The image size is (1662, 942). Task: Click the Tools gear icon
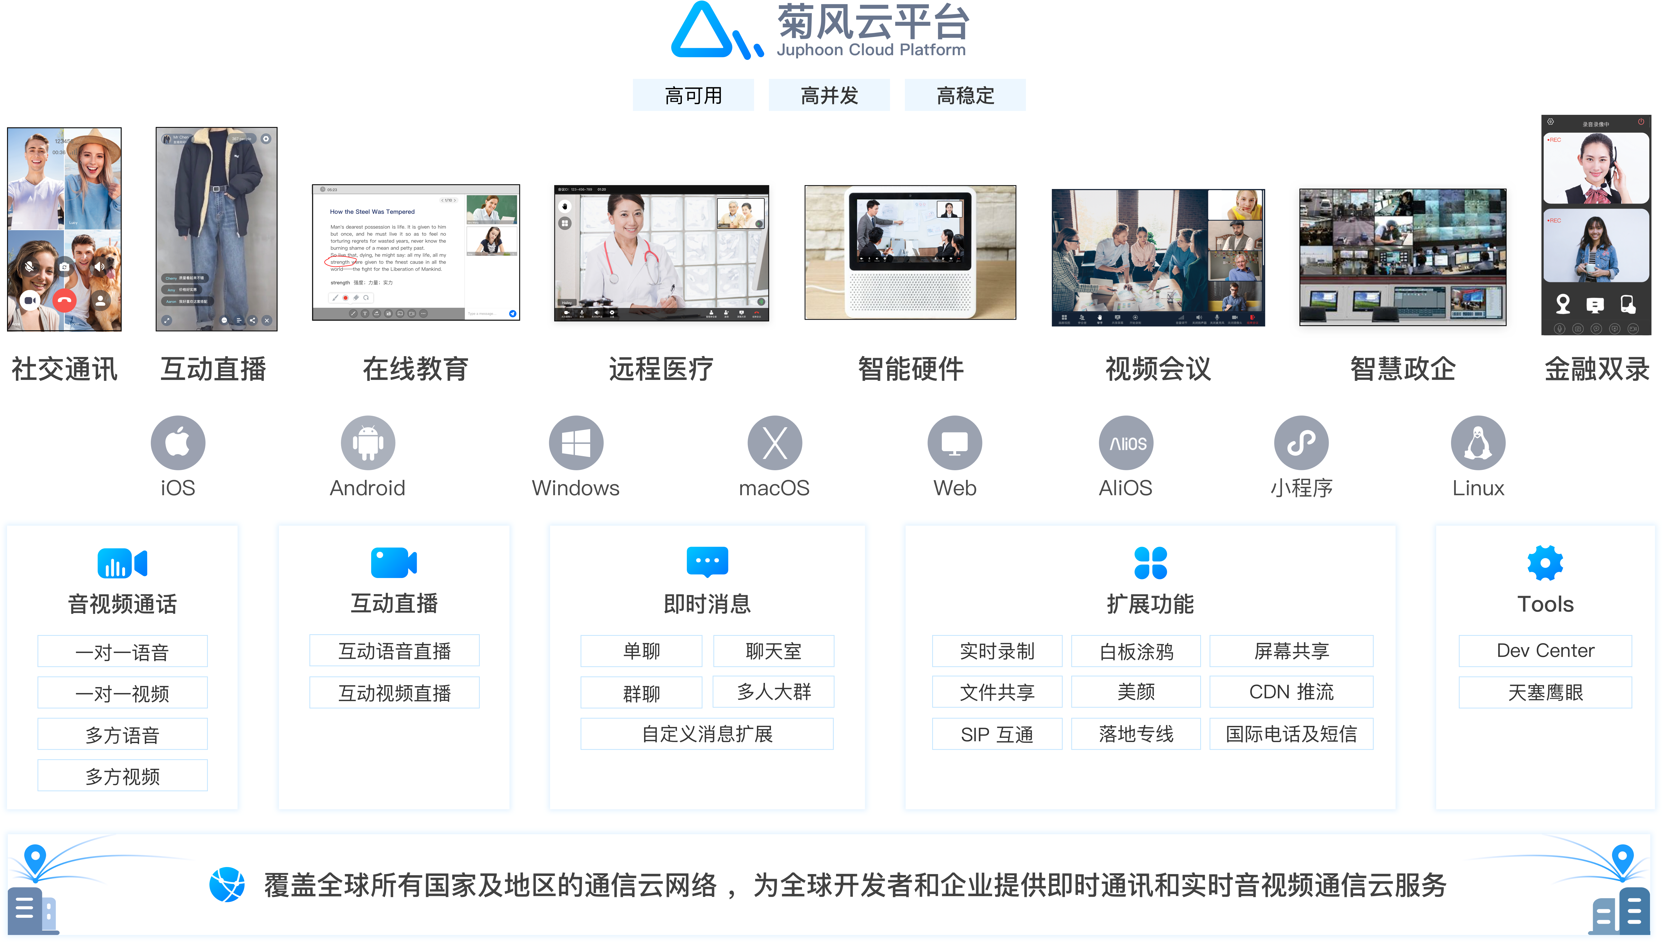(x=1546, y=563)
